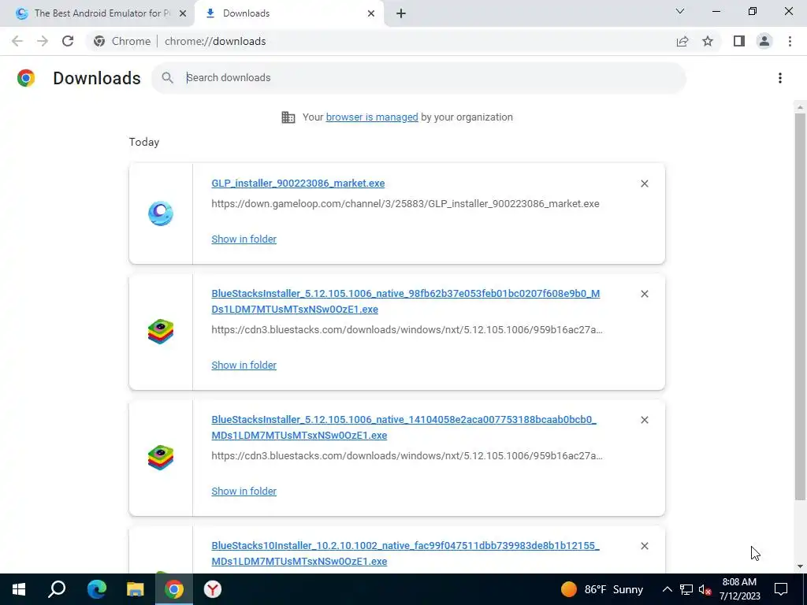Viewport: 807px width, 605px height.
Task: Open BlueStacksInstaller 14104058e2 file link
Action: pos(404,428)
